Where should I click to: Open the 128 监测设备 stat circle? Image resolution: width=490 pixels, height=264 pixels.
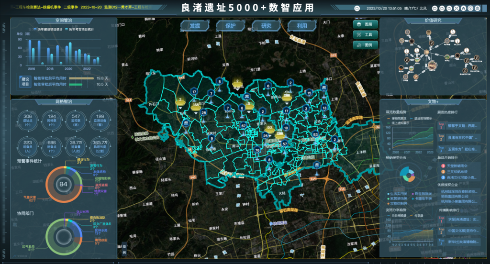(100, 121)
